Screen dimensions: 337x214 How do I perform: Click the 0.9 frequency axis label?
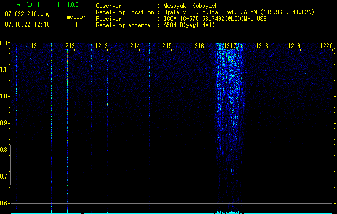click(x=4, y=123)
